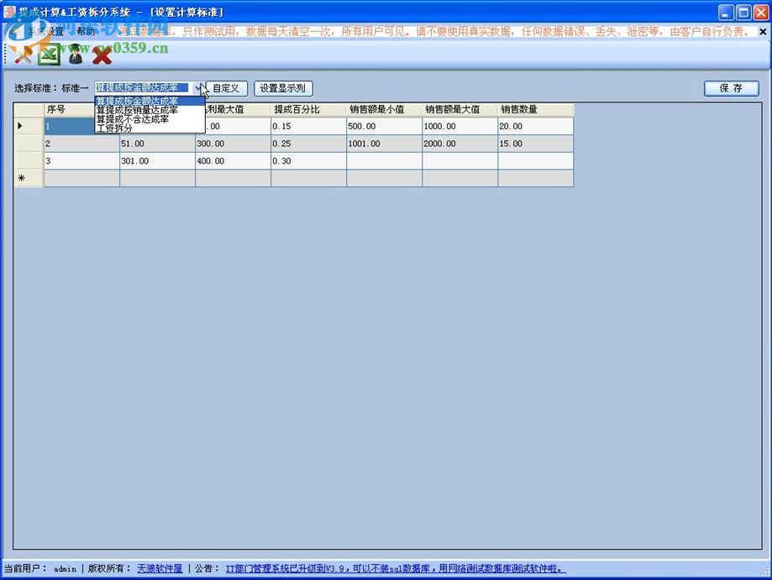Click the cell containing 301.00
The width and height of the screenshot is (772, 580).
tap(158, 161)
